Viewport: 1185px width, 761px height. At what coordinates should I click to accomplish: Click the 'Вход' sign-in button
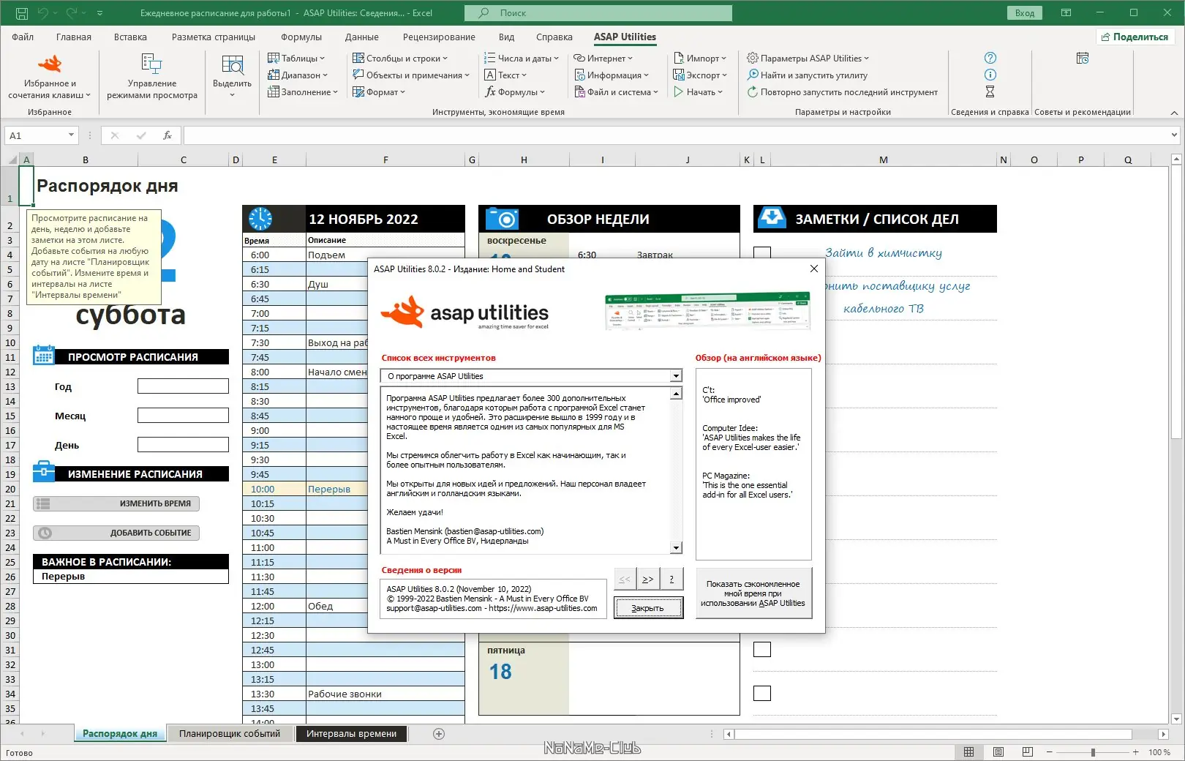pyautogui.click(x=1025, y=13)
